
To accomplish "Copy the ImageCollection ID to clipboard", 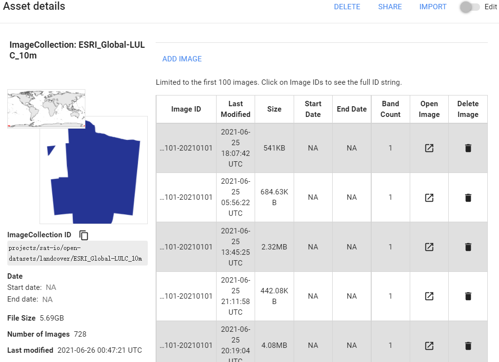I will (x=84, y=235).
